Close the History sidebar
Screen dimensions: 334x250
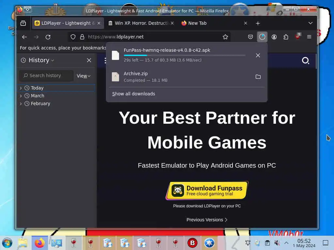(89, 60)
